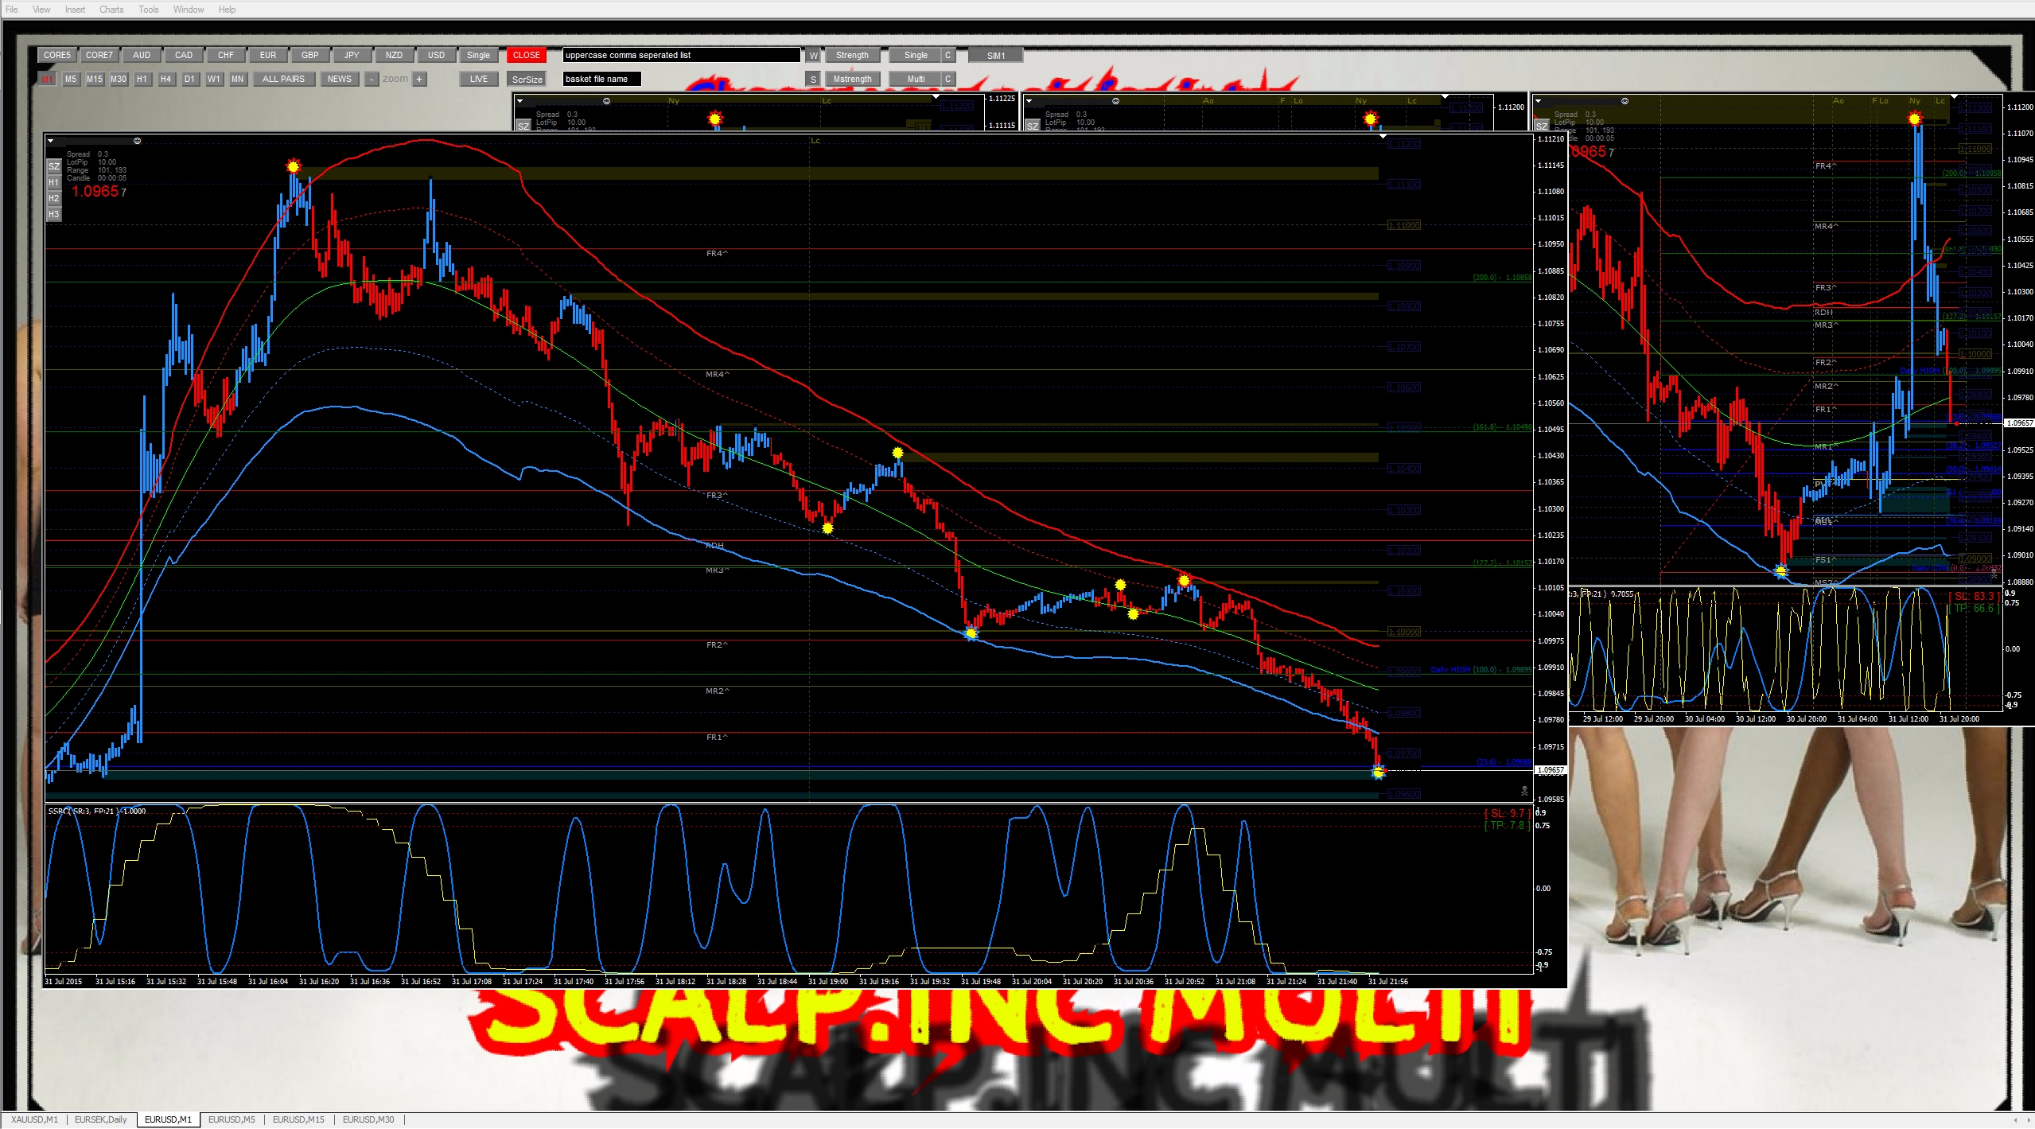Click the H3 side button in the main chart
Viewport: 2035px width, 1129px height.
[x=53, y=214]
